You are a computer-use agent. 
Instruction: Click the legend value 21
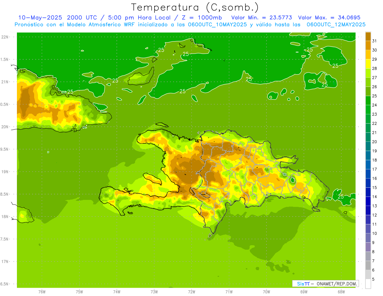[x=374, y=133]
